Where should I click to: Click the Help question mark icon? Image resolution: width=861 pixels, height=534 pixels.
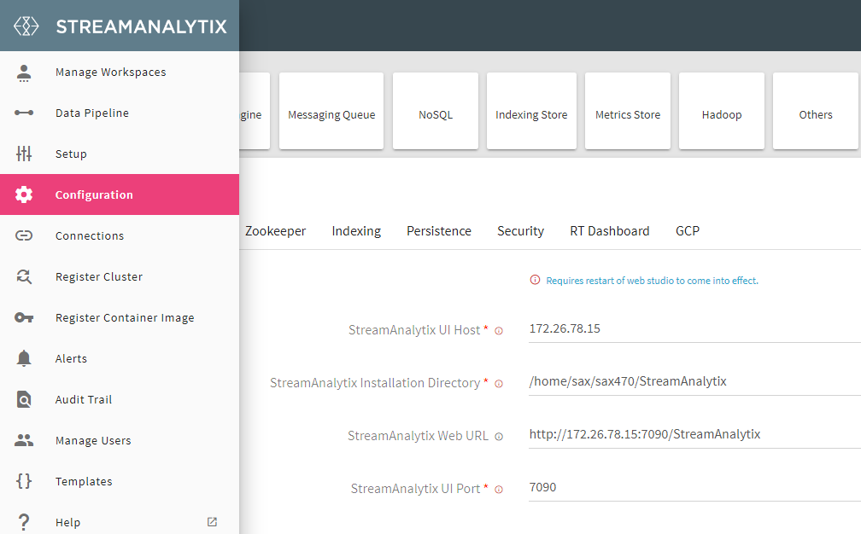pos(24,522)
